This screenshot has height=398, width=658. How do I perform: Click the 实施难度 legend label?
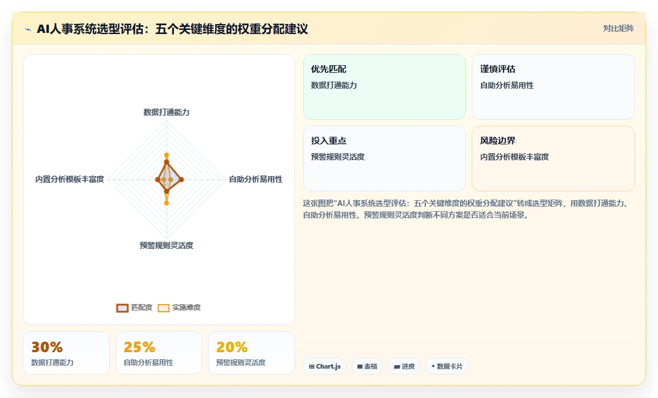click(186, 308)
